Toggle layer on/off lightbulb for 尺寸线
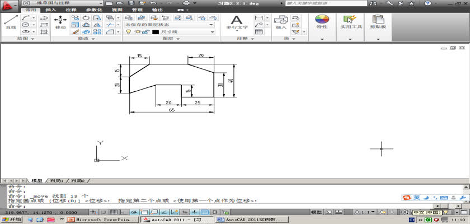This screenshot has width=470, height=224. (x=129, y=32)
